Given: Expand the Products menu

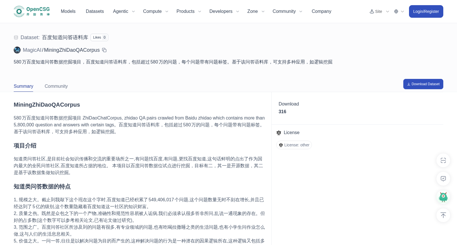Looking at the screenshot, I should point(189,11).
